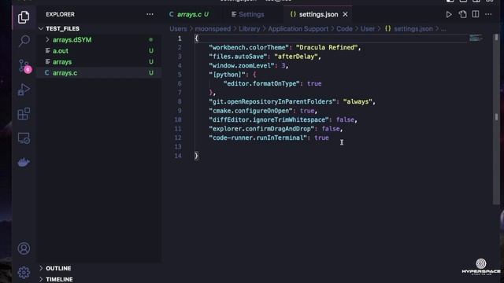The width and height of the screenshot is (504, 283).
Task: Open the a.out file
Action: 61,50
